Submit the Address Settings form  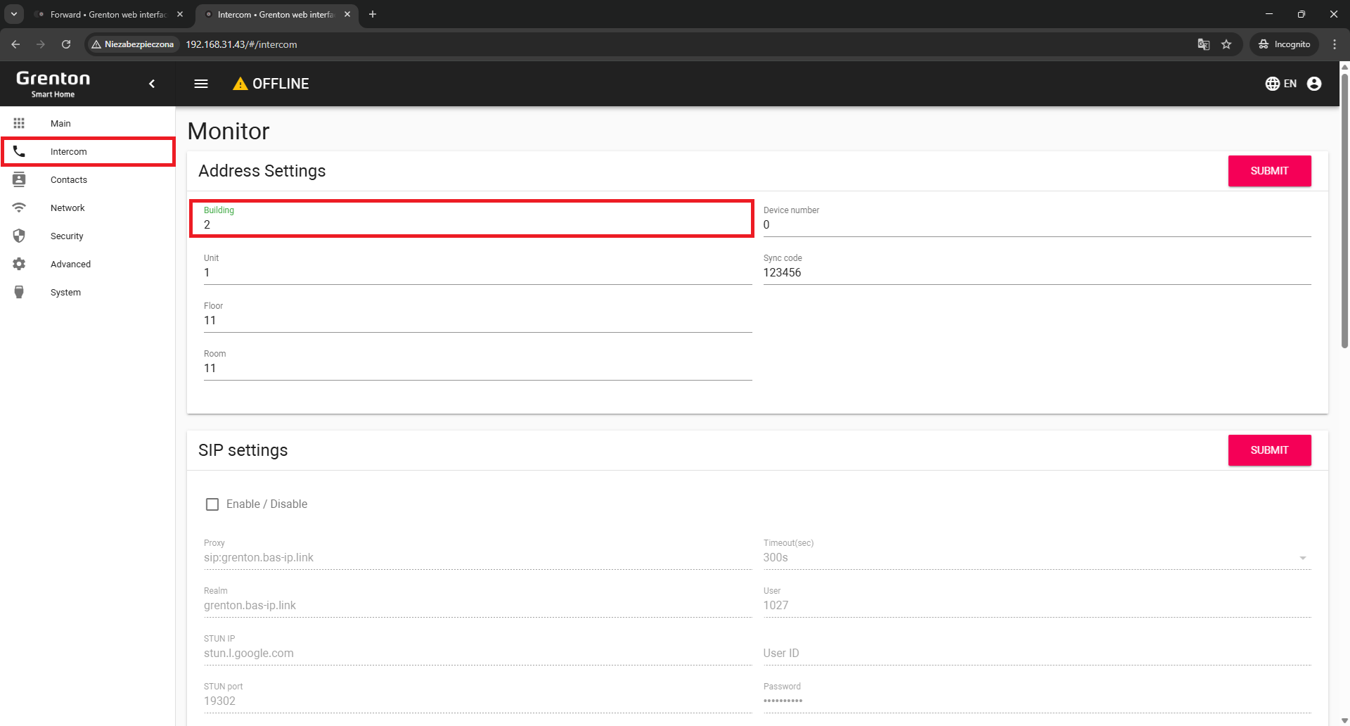[1268, 171]
